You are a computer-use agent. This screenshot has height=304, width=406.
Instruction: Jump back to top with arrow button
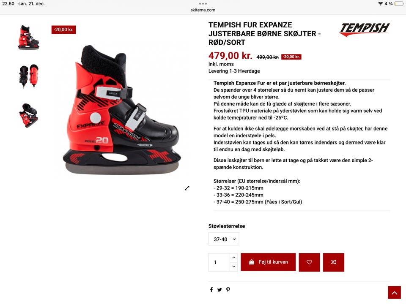pos(394,293)
